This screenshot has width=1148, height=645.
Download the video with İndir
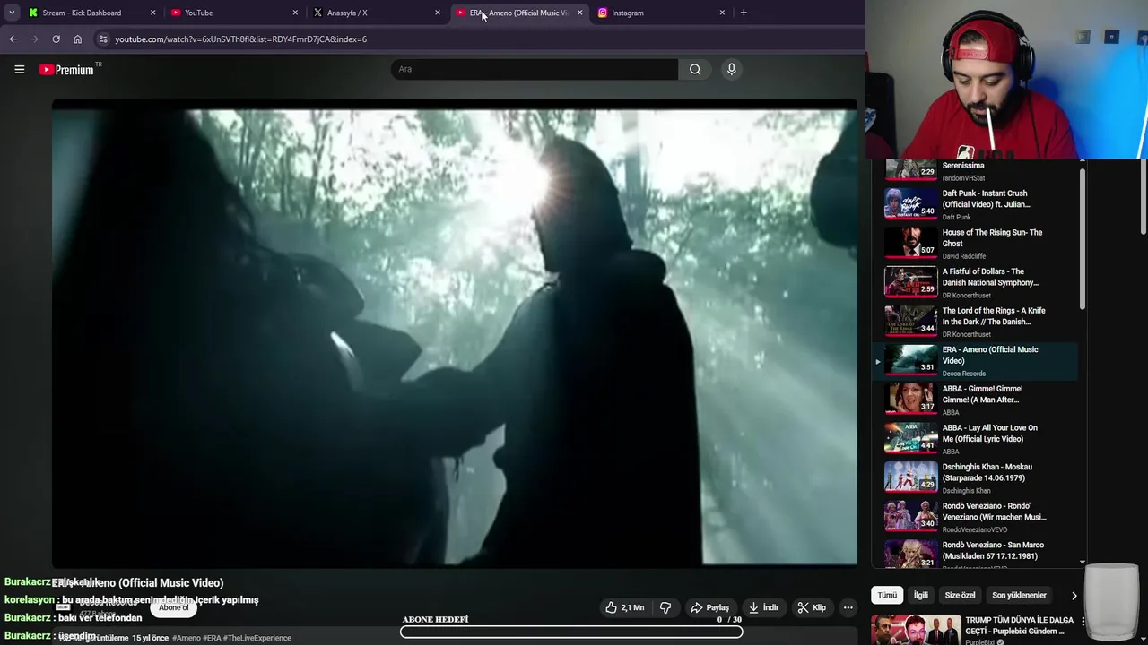(x=762, y=607)
